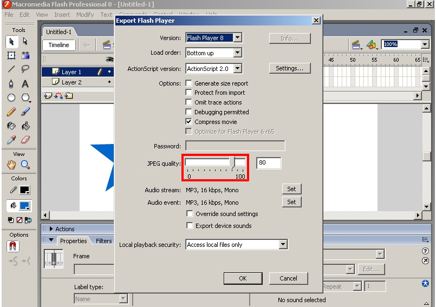The height and width of the screenshot is (307, 436).
Task: Click the Add Motion Guide icon
Action: 58,96
